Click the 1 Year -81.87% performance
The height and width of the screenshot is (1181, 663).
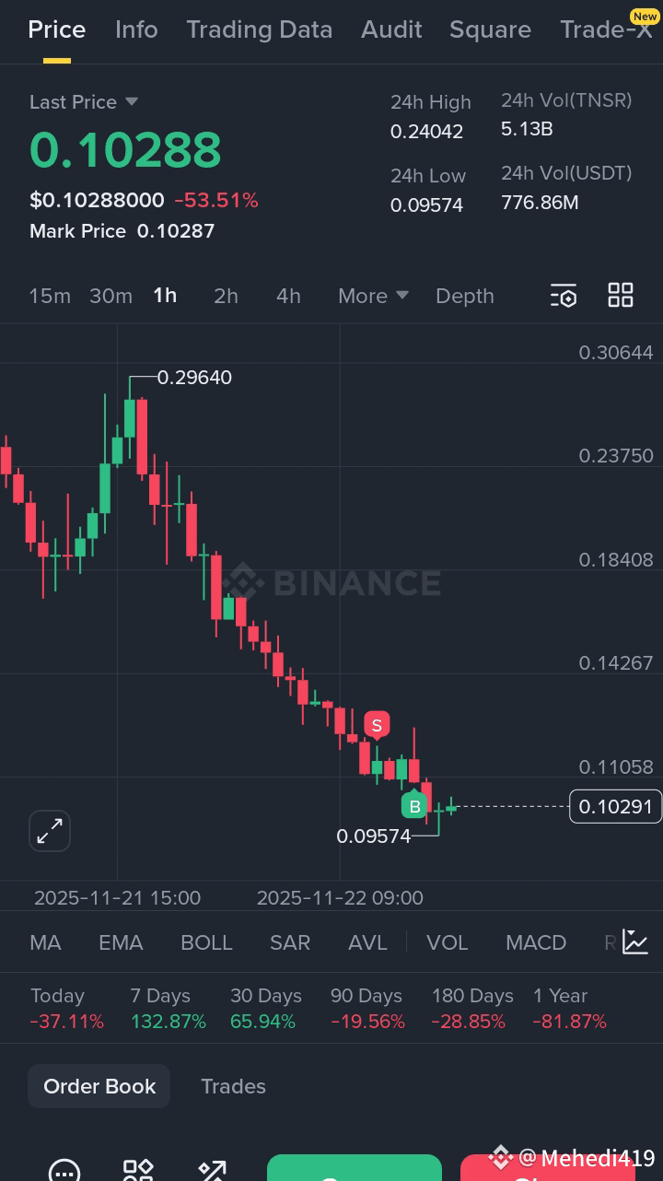[569, 1009]
